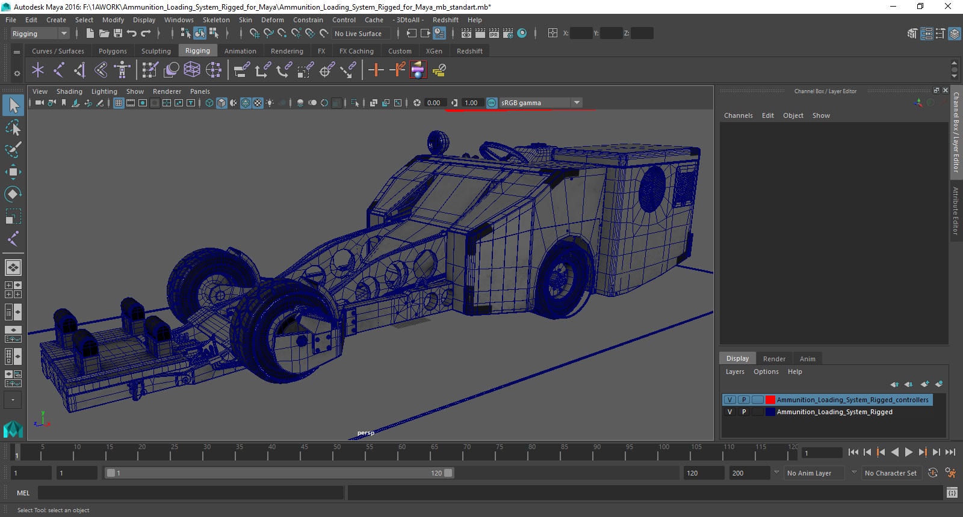963x517 pixels.
Task: Switch to the Animation shelf tab
Action: click(x=240, y=51)
